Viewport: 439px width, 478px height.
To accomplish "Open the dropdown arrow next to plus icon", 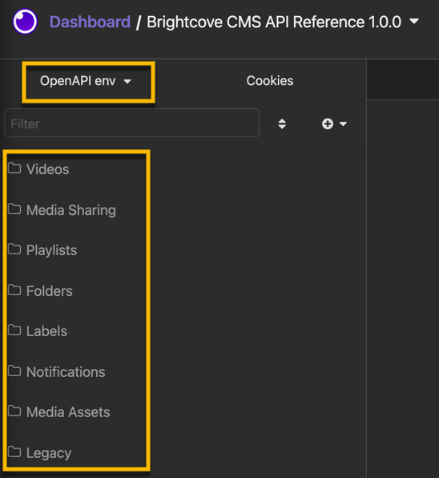I will (344, 124).
